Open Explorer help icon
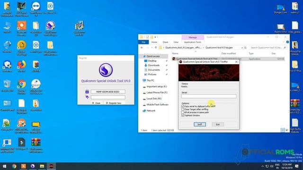The width and height of the screenshot is (303, 170). pos(287,42)
